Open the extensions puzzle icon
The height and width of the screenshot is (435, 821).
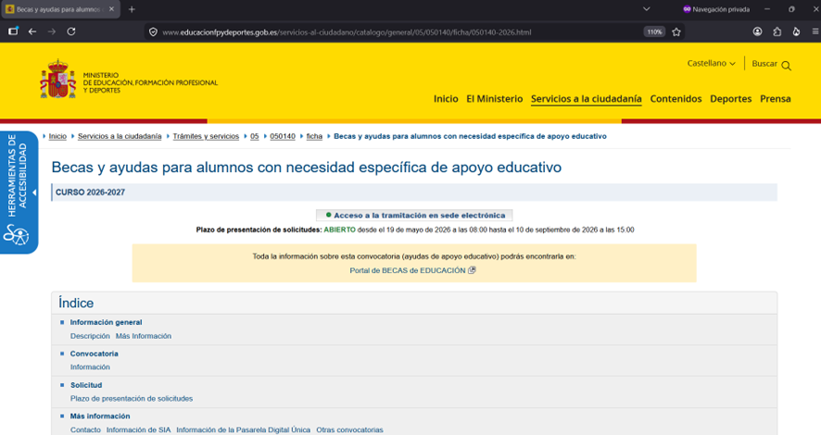pos(777,31)
